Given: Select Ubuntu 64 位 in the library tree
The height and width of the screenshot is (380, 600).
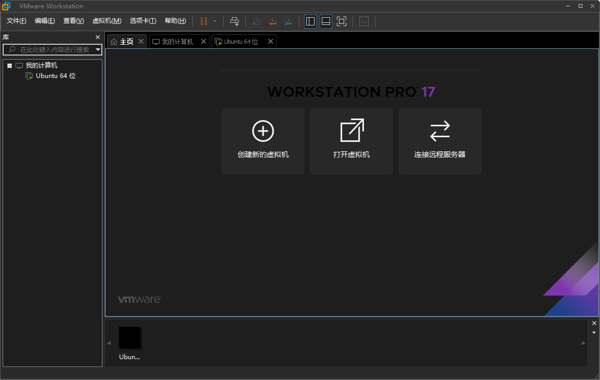Looking at the screenshot, I should [x=56, y=76].
